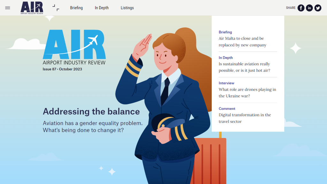Screen dimensions: 327x184
Task: Open the hamburger navigation menu
Action: coord(8,8)
